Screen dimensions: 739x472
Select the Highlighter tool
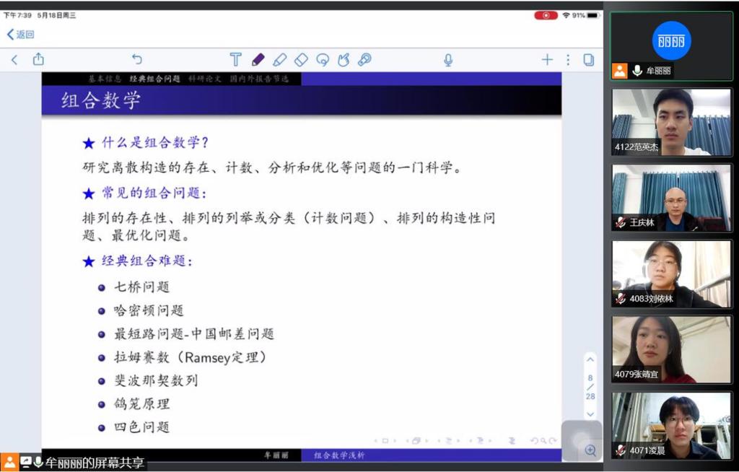click(x=279, y=60)
